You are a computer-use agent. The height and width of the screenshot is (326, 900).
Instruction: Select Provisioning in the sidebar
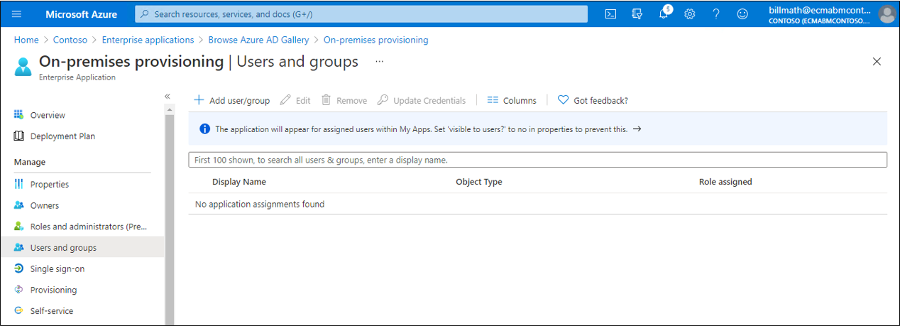53,290
